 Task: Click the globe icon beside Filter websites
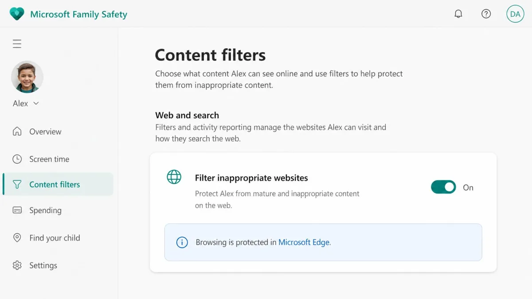(174, 177)
